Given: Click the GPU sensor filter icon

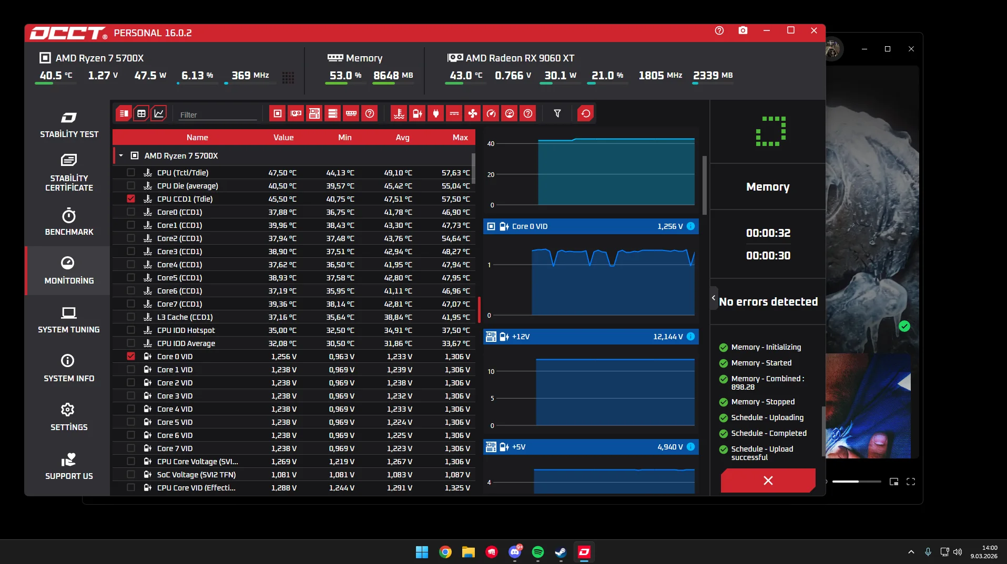Looking at the screenshot, I should [296, 113].
